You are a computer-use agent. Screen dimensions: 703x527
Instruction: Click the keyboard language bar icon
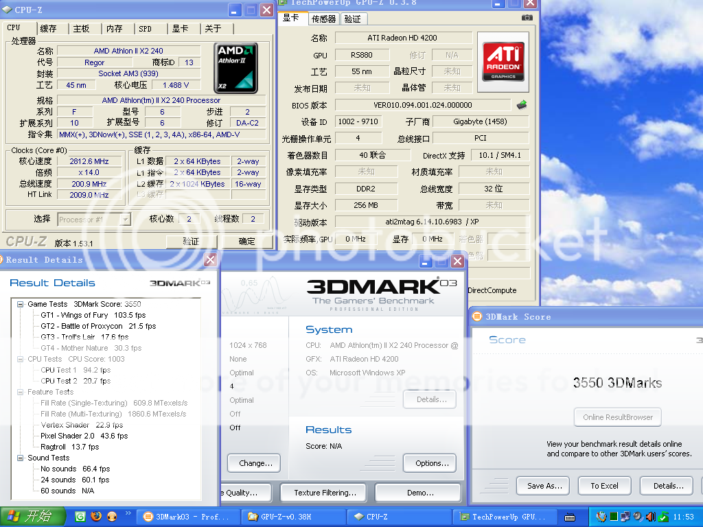(x=570, y=517)
